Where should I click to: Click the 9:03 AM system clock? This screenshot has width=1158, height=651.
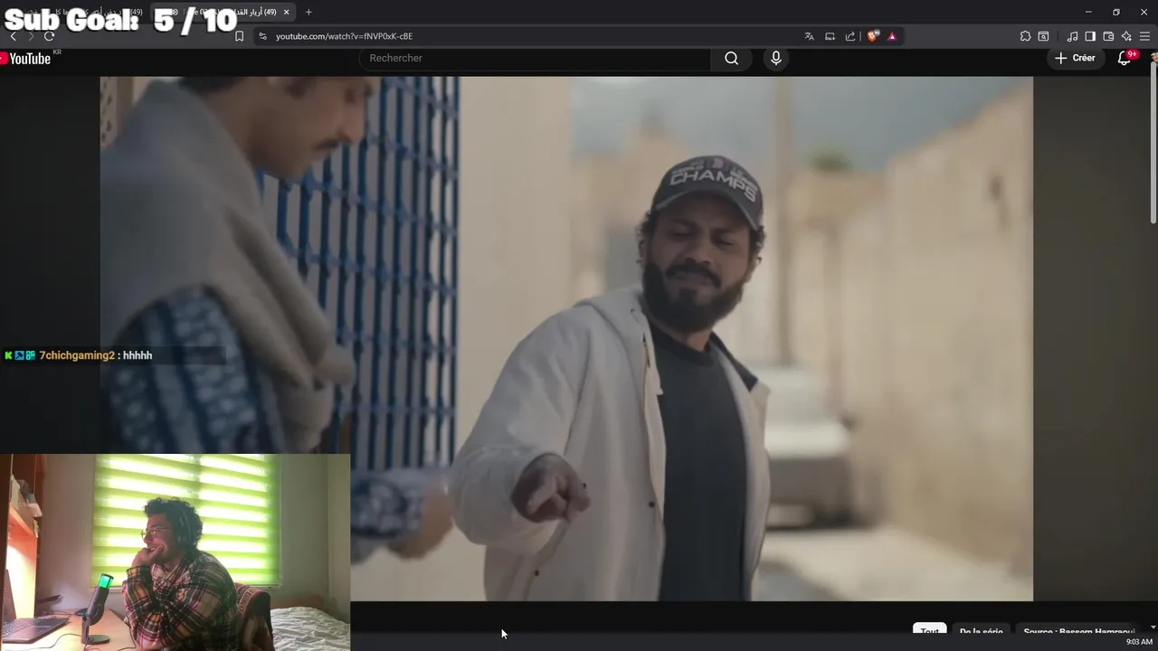pyautogui.click(x=1139, y=642)
